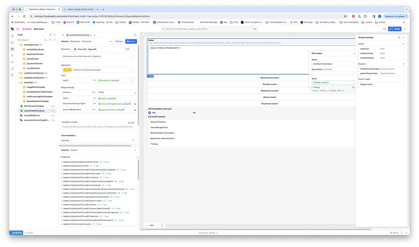Select Yes for patient showed up
This screenshot has height=247, width=419.
(x=150, y=112)
